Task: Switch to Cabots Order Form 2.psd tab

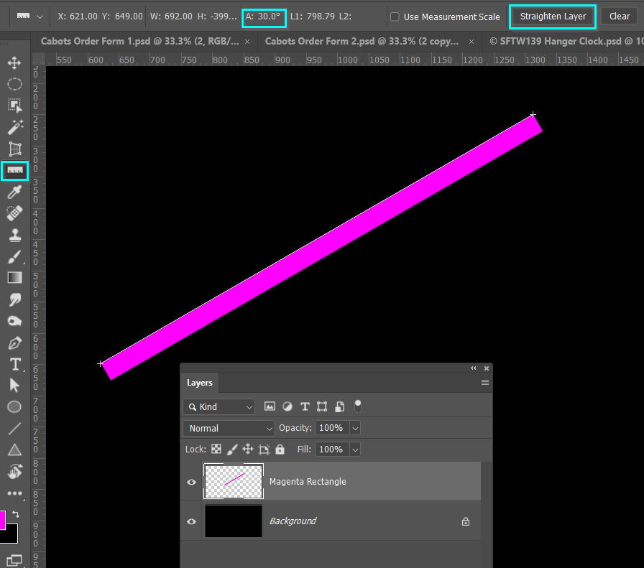Action: [362, 41]
